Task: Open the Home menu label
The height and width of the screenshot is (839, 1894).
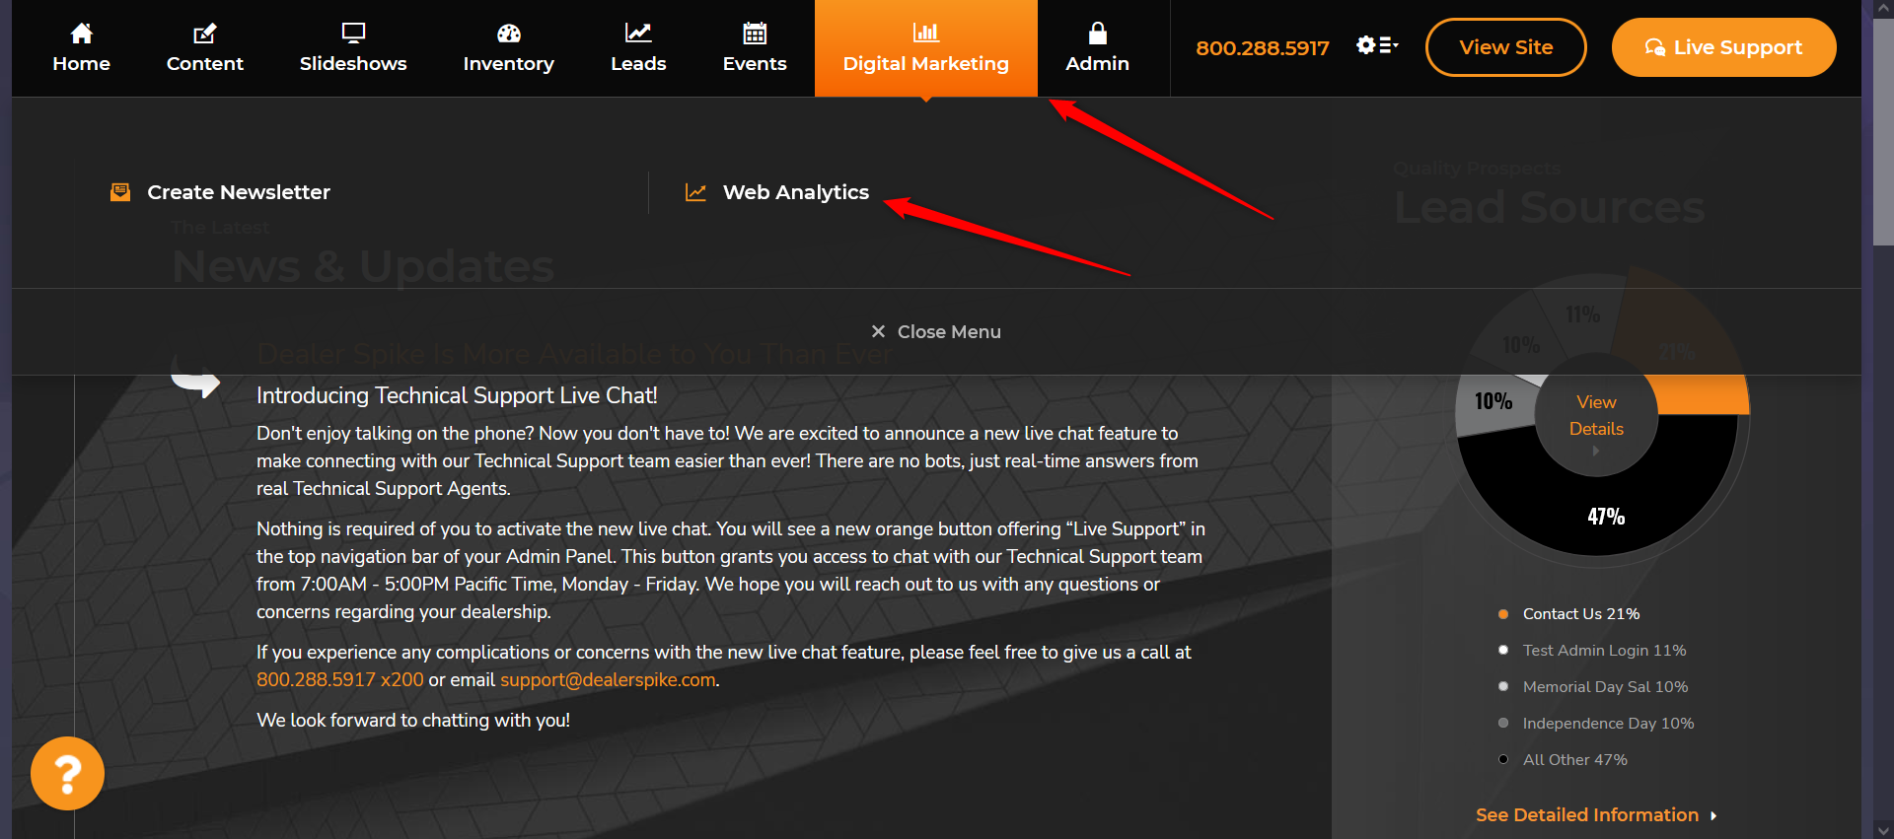Action: tap(82, 63)
